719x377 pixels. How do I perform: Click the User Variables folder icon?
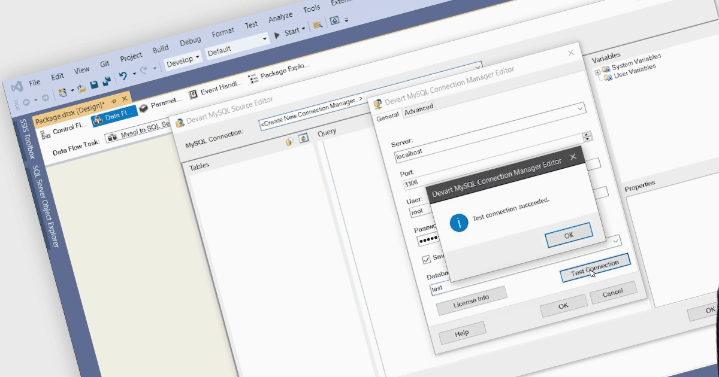(608, 77)
